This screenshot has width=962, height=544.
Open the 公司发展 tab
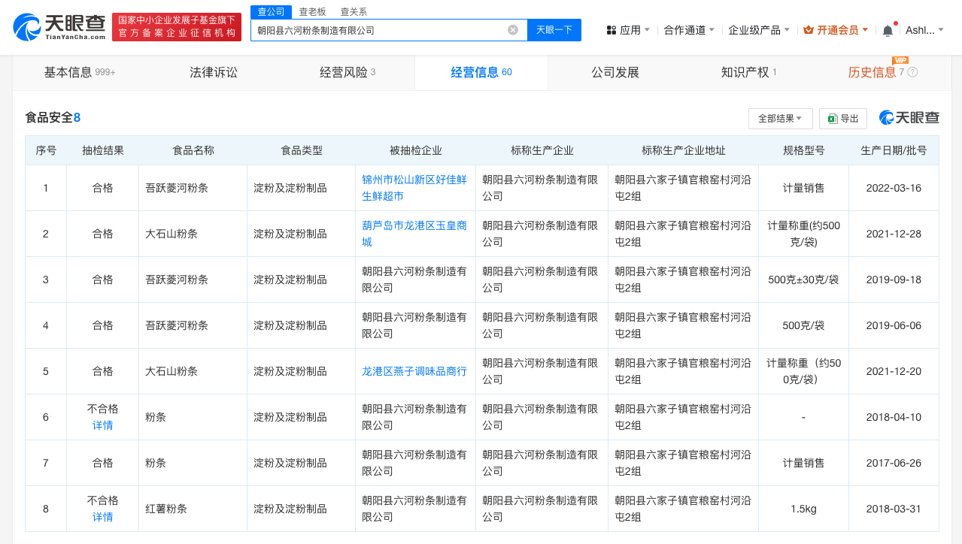[615, 72]
